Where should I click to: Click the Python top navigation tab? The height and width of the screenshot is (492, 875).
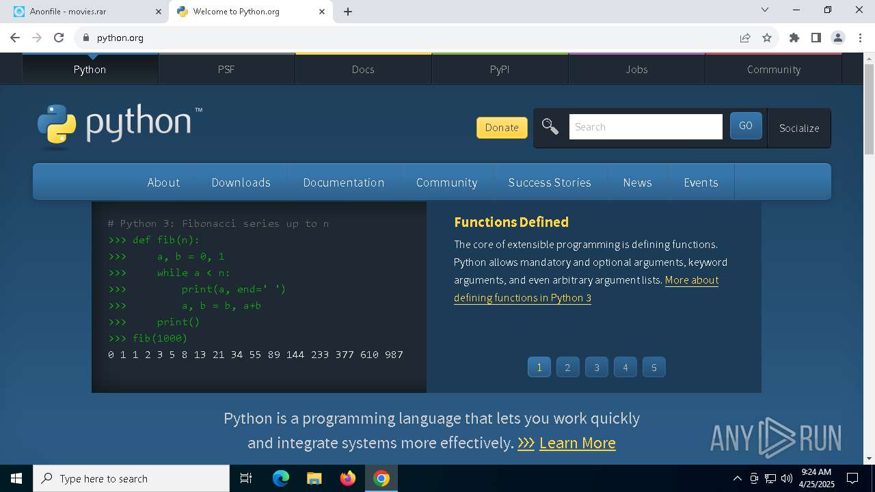click(90, 69)
